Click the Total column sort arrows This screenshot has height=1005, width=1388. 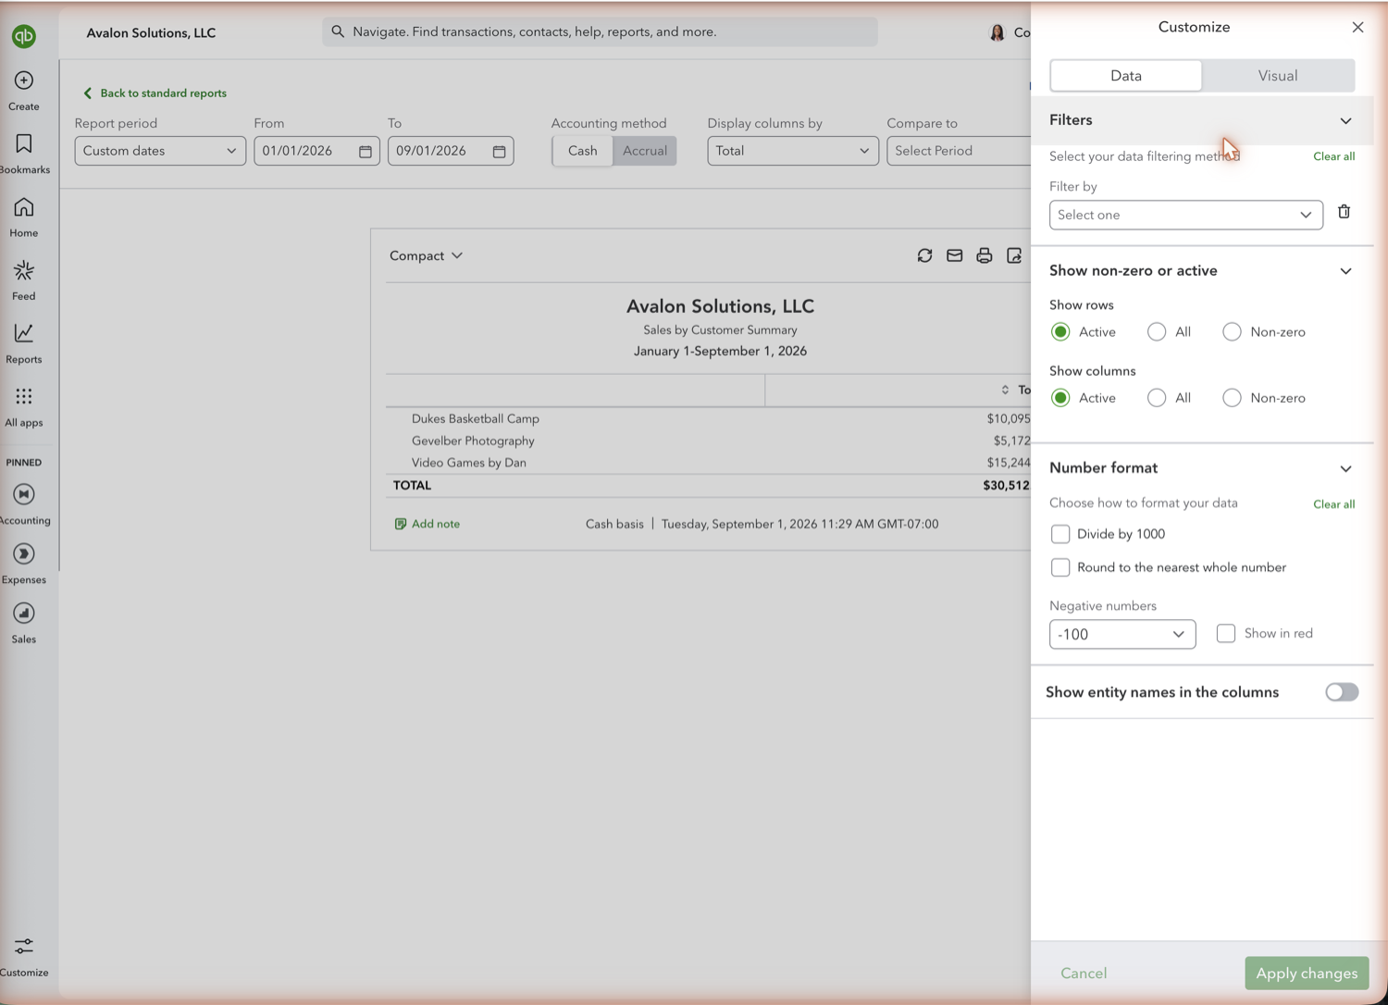(x=1005, y=390)
